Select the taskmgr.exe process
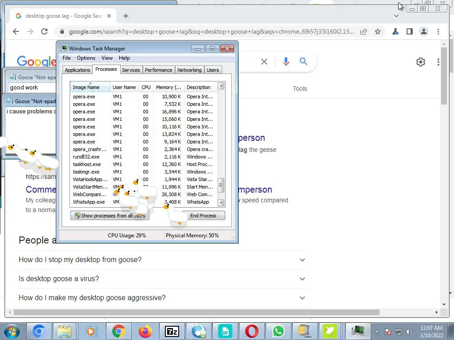454x340 pixels. click(144, 172)
